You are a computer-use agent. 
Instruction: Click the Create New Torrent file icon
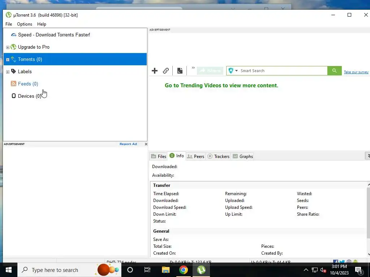coord(180,71)
